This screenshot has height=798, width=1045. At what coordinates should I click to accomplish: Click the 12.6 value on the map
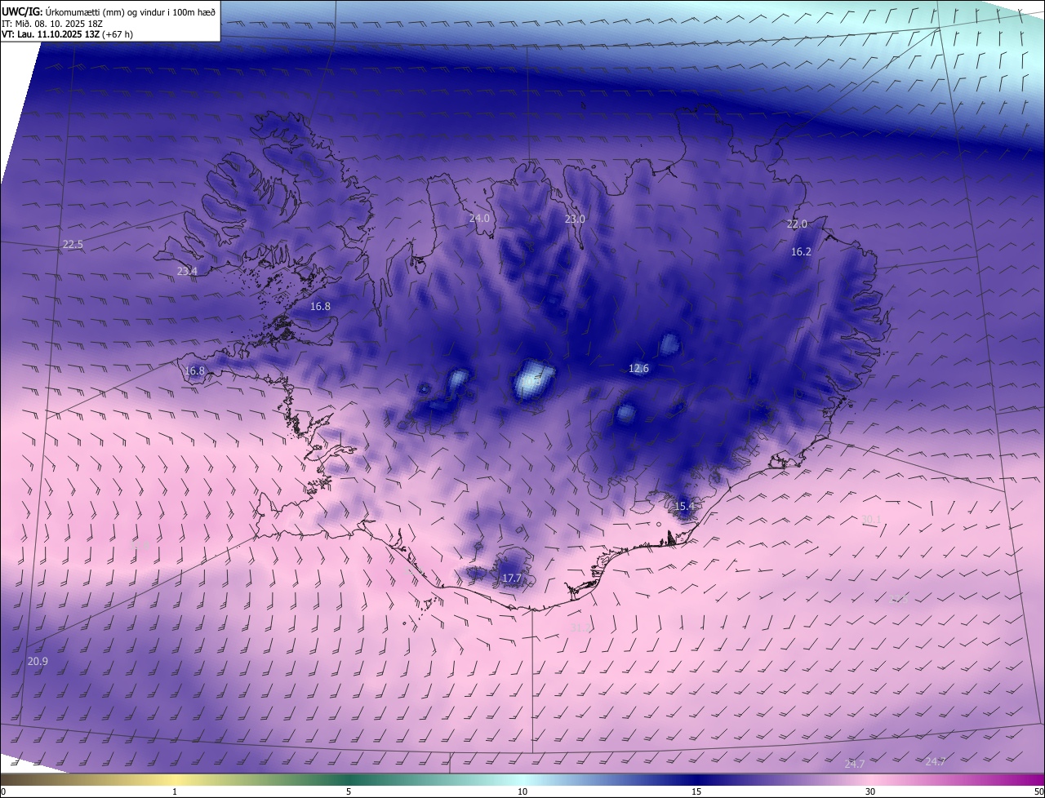(638, 369)
